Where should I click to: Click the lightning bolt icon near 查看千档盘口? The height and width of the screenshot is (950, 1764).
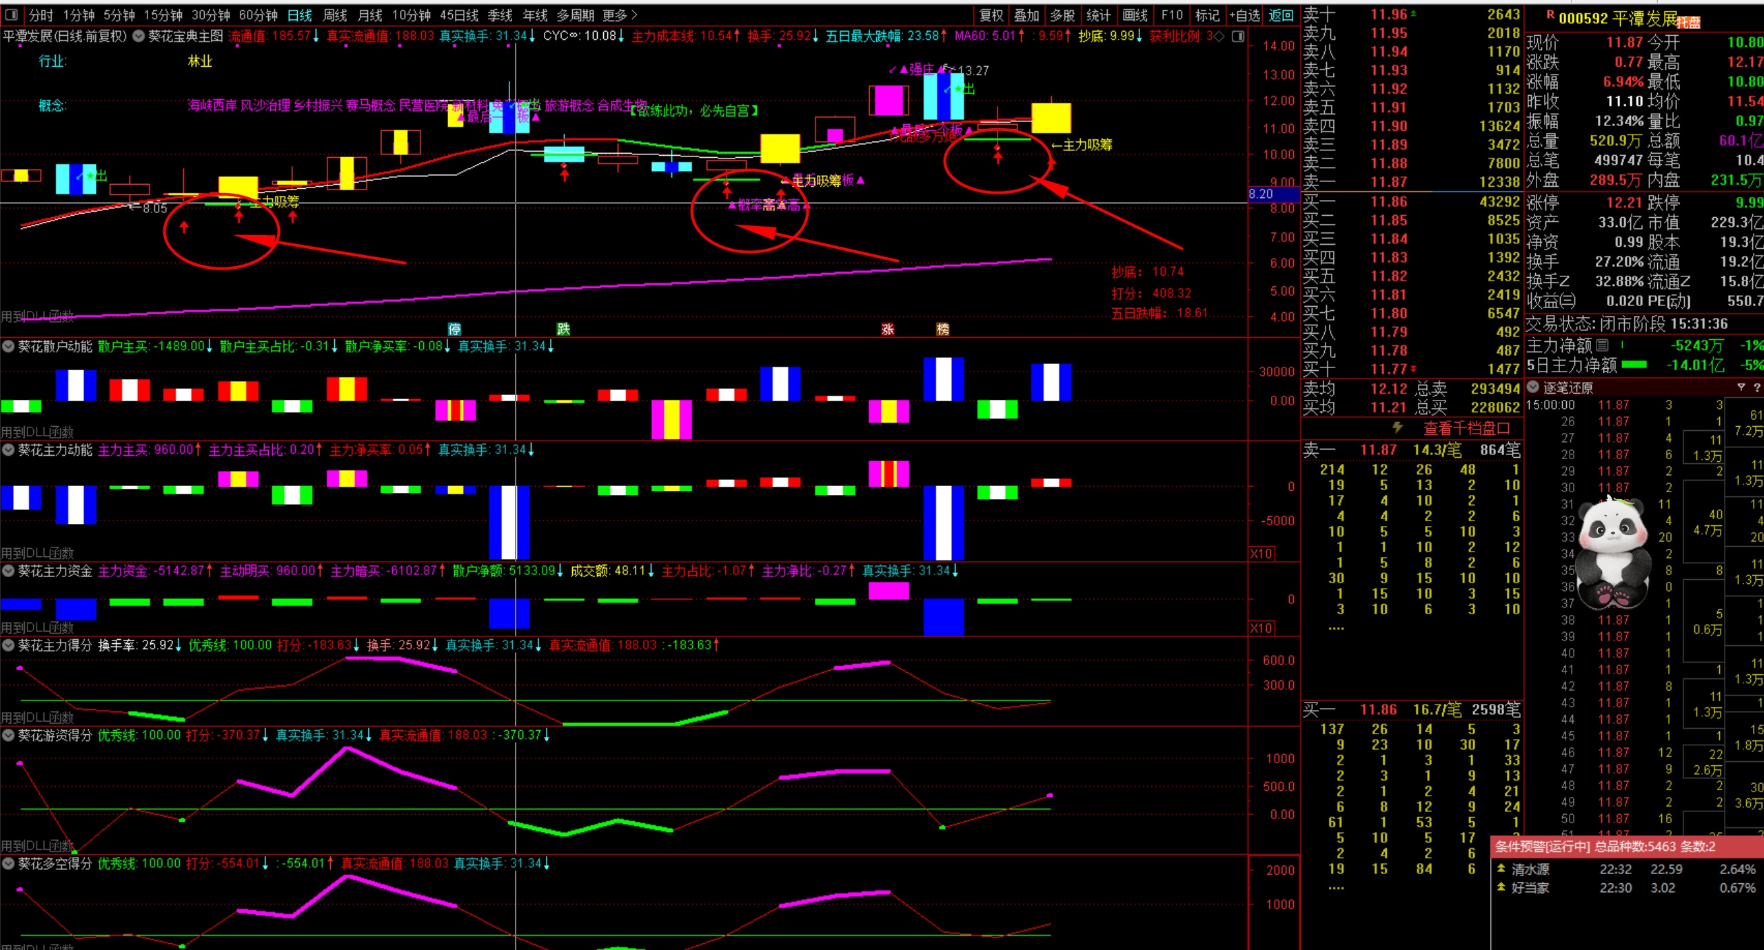click(1397, 427)
